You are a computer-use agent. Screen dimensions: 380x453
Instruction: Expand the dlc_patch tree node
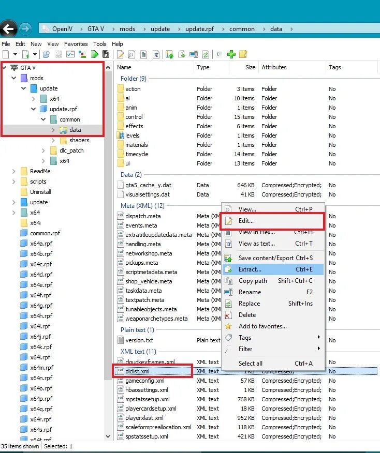(x=43, y=150)
